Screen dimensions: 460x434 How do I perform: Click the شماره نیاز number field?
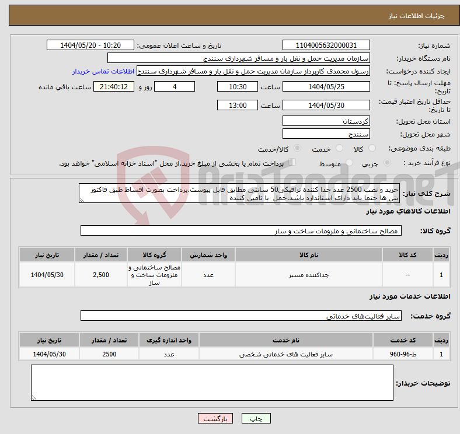coord(326,45)
